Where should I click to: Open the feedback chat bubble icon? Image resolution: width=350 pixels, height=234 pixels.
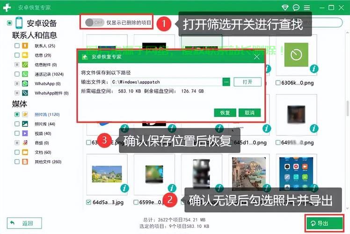coord(296,7)
